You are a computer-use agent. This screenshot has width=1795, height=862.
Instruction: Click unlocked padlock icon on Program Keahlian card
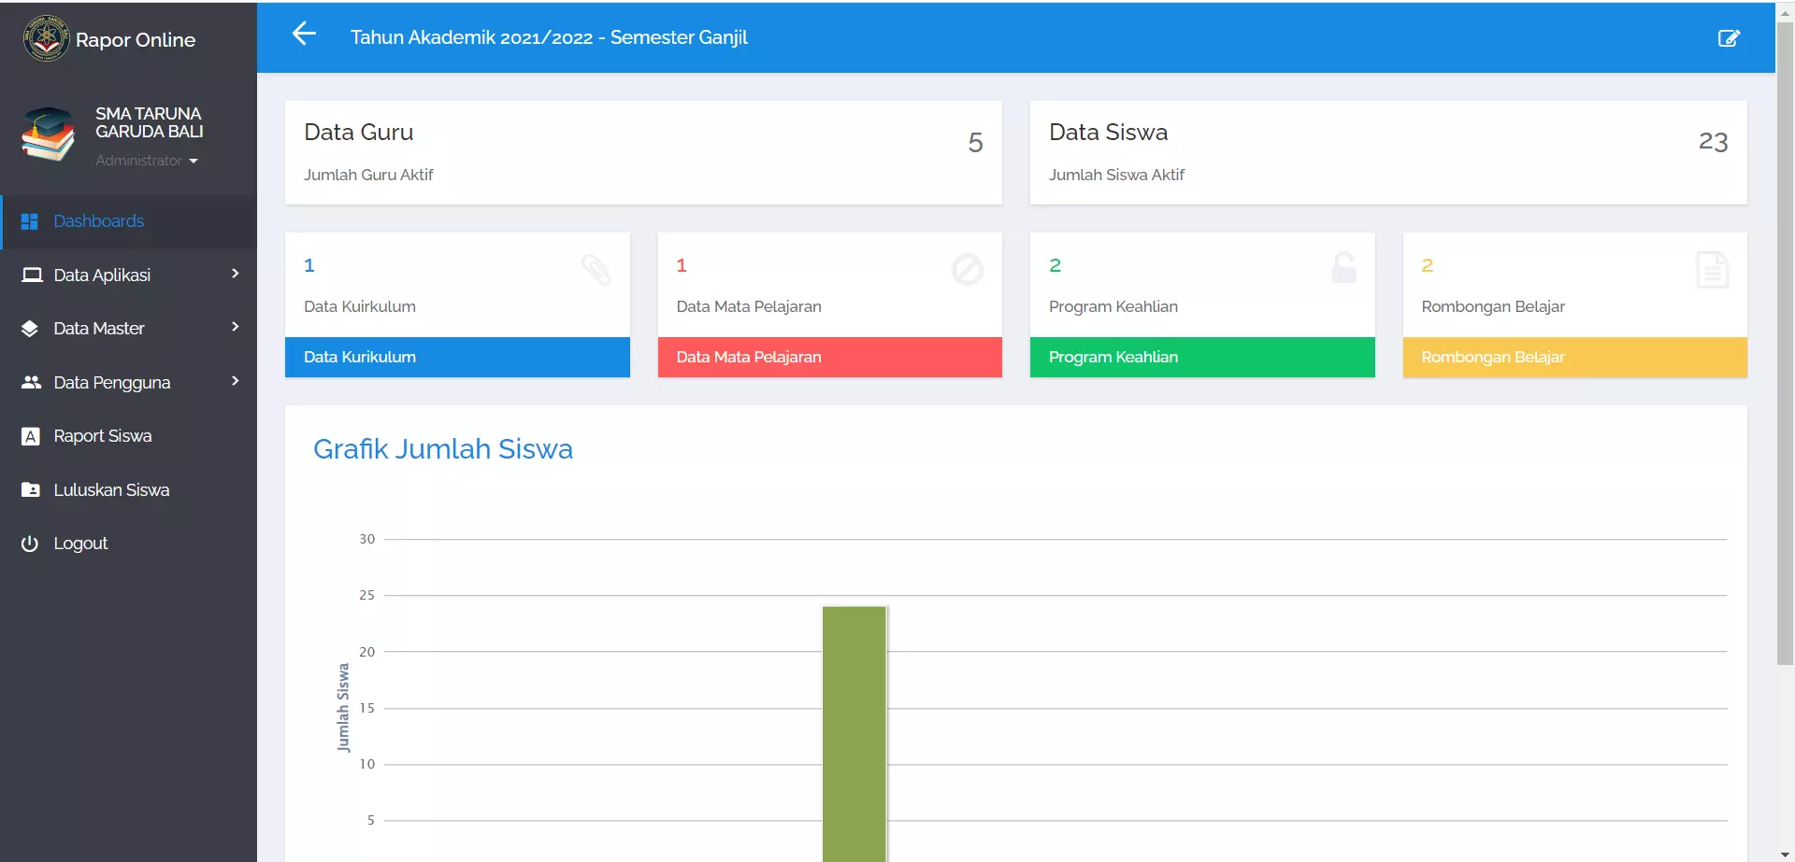(1343, 268)
